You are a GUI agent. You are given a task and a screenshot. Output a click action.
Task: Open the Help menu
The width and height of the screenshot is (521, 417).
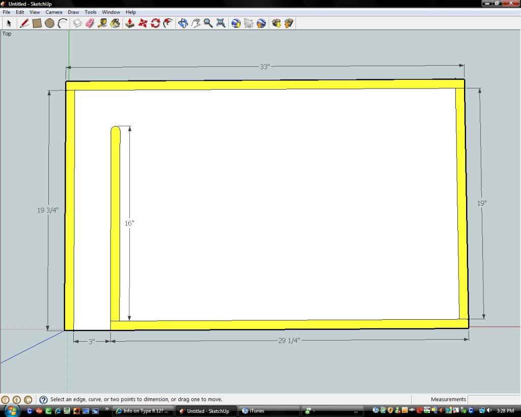(x=131, y=12)
